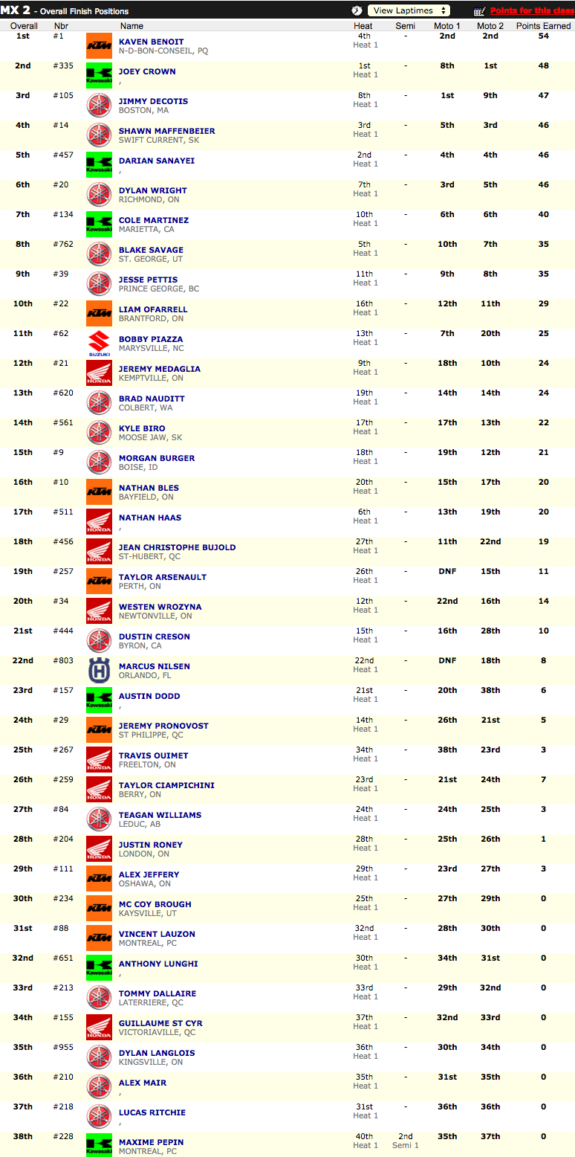Click Kaven Benoit's KTM logo
This screenshot has width=575, height=1157.
tap(99, 45)
